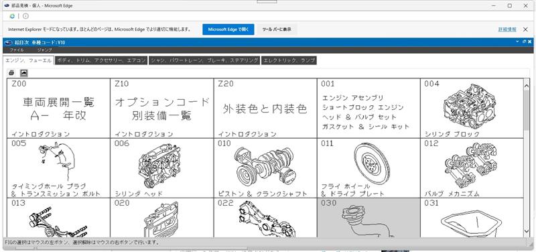Minimize the Microsoft Edge window
The width and height of the screenshot is (536, 252).
click(494, 5)
